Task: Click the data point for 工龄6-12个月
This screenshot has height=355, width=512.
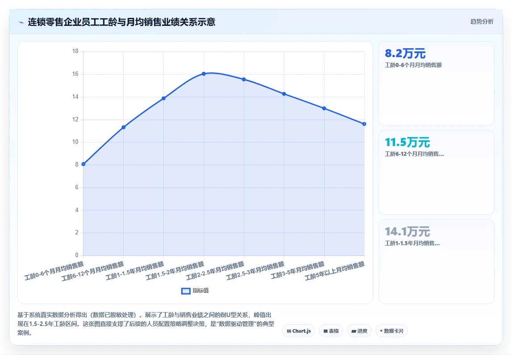Action: point(124,127)
